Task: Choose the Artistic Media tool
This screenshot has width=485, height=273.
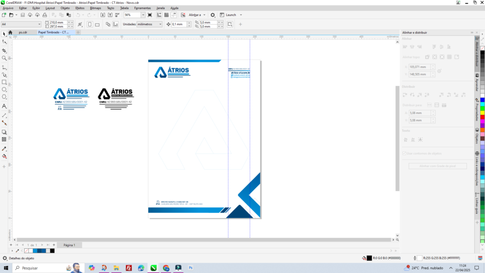Action: point(4,74)
